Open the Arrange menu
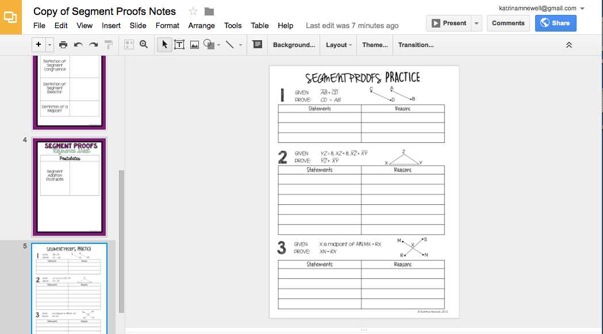 [202, 26]
